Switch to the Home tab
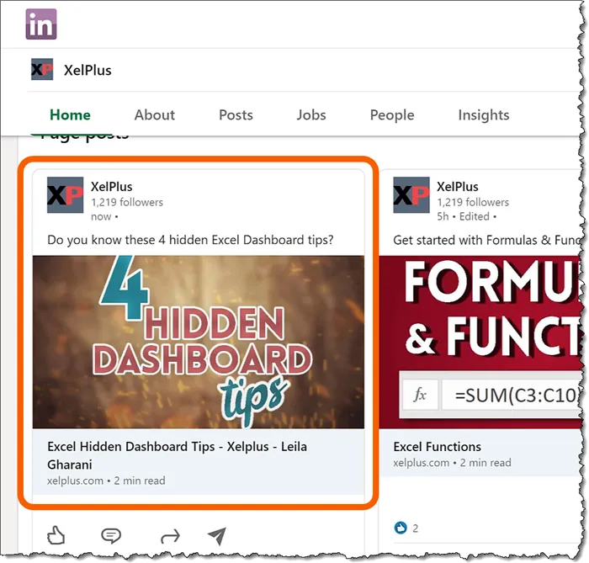The width and height of the screenshot is (589, 563). (70, 115)
